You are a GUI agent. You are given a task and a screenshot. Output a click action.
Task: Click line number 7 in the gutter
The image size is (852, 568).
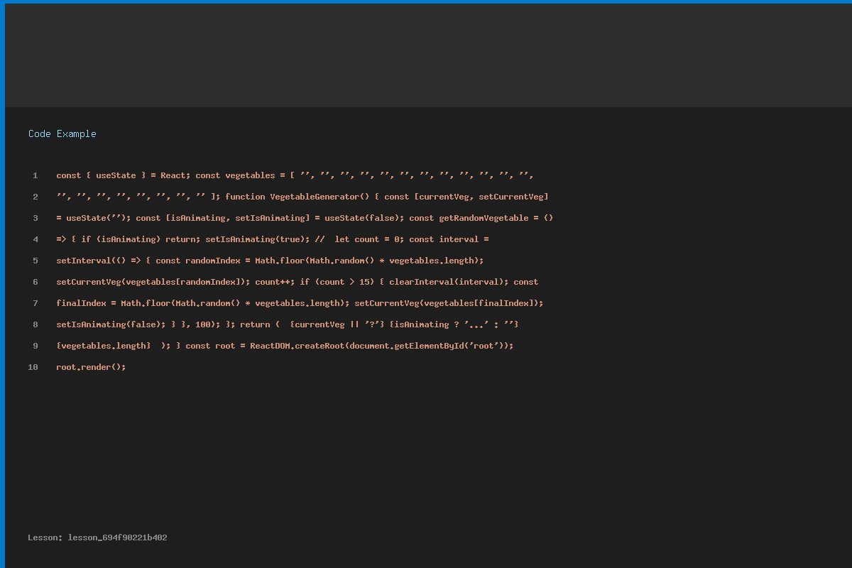[35, 303]
